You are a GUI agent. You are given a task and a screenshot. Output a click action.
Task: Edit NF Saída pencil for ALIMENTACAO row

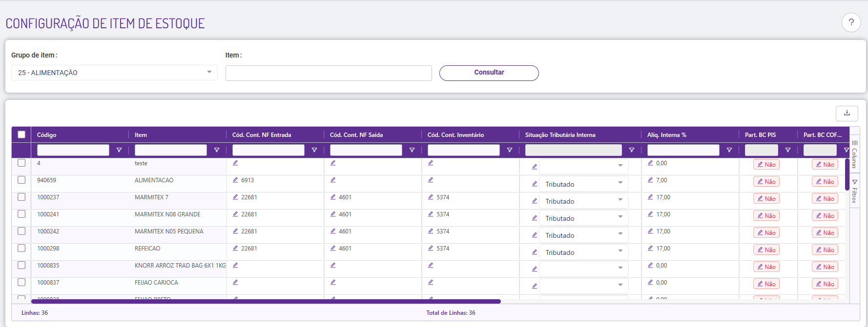click(333, 180)
